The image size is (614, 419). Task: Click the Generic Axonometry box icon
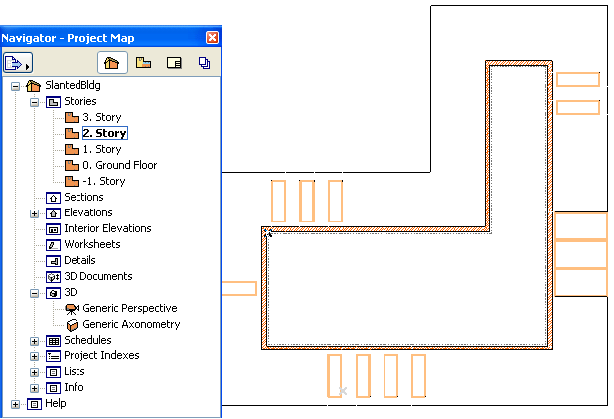pyautogui.click(x=73, y=325)
